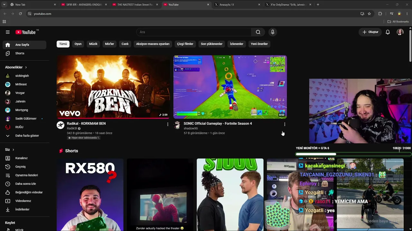Viewport: 412px width, 231px height.
Task: Open All Bookmarks folder
Action: click(398, 21)
